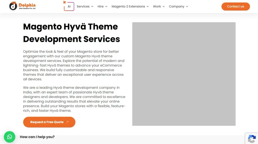Click Request a Free Quote button
The image size is (258, 144).
49,122
